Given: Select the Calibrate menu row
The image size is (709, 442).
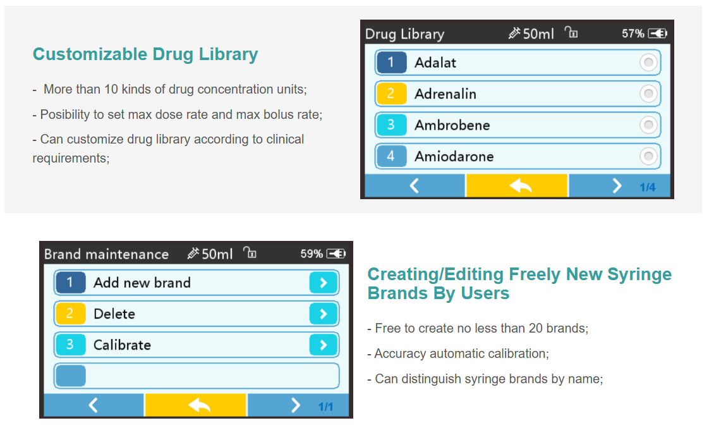Looking at the screenshot, I should click(197, 345).
